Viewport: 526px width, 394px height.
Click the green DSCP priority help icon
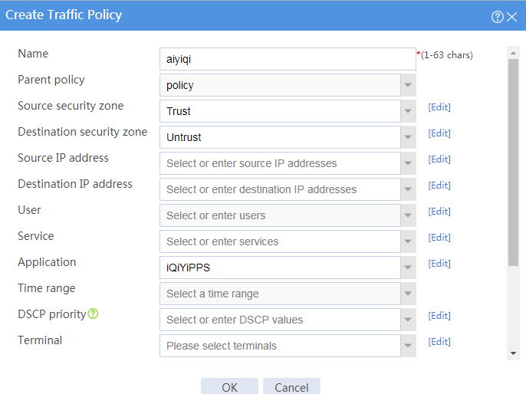(x=93, y=314)
